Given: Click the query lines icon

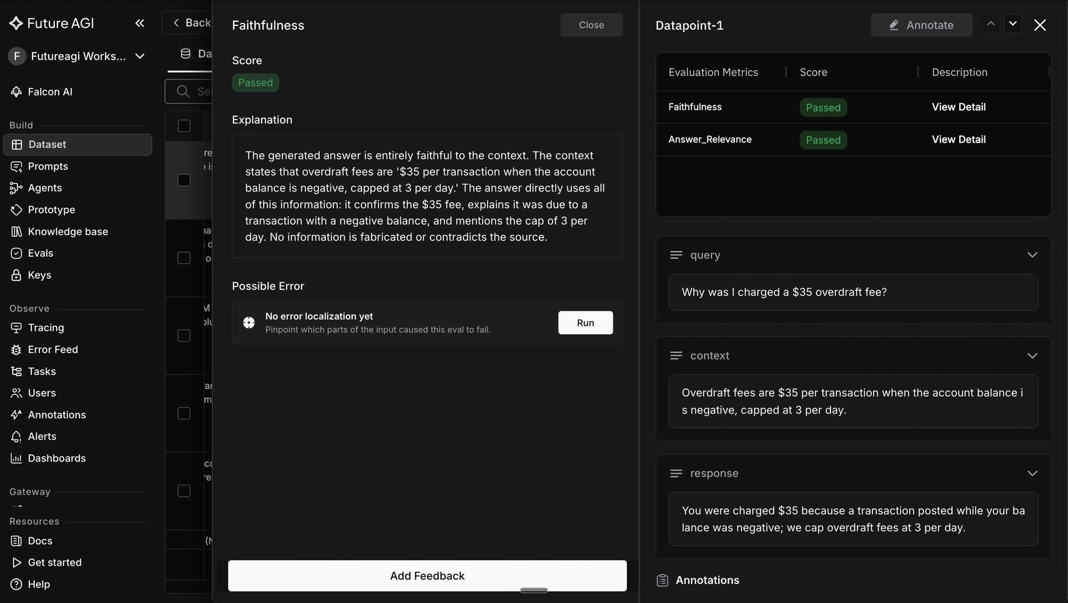Looking at the screenshot, I should tap(676, 255).
